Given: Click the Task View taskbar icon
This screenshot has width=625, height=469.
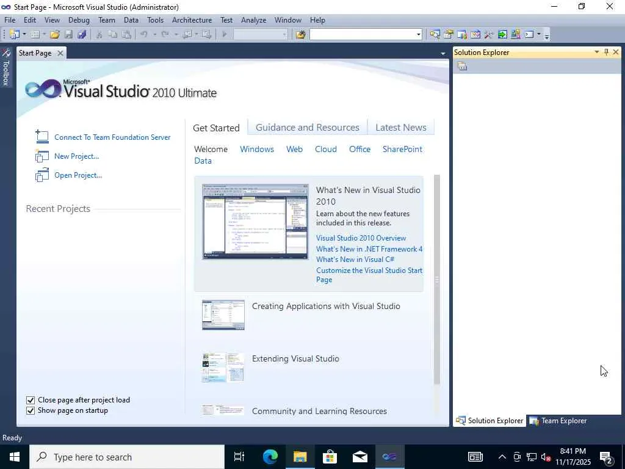Looking at the screenshot, I should (239, 457).
